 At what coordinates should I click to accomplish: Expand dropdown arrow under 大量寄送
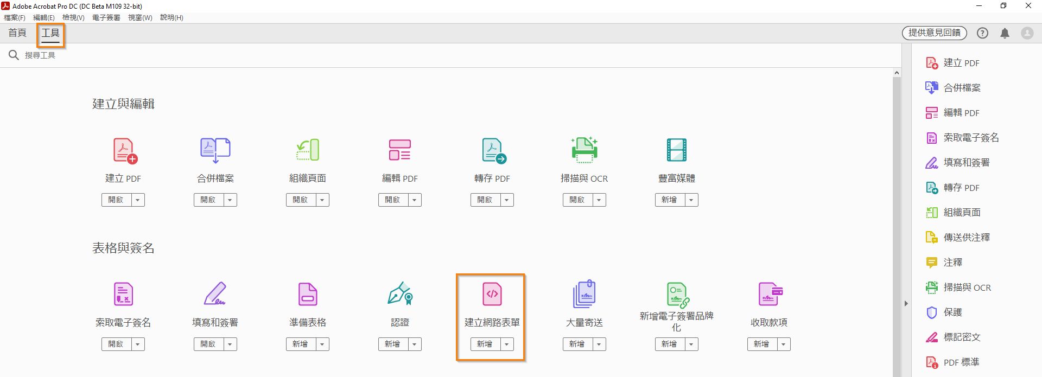[599, 344]
